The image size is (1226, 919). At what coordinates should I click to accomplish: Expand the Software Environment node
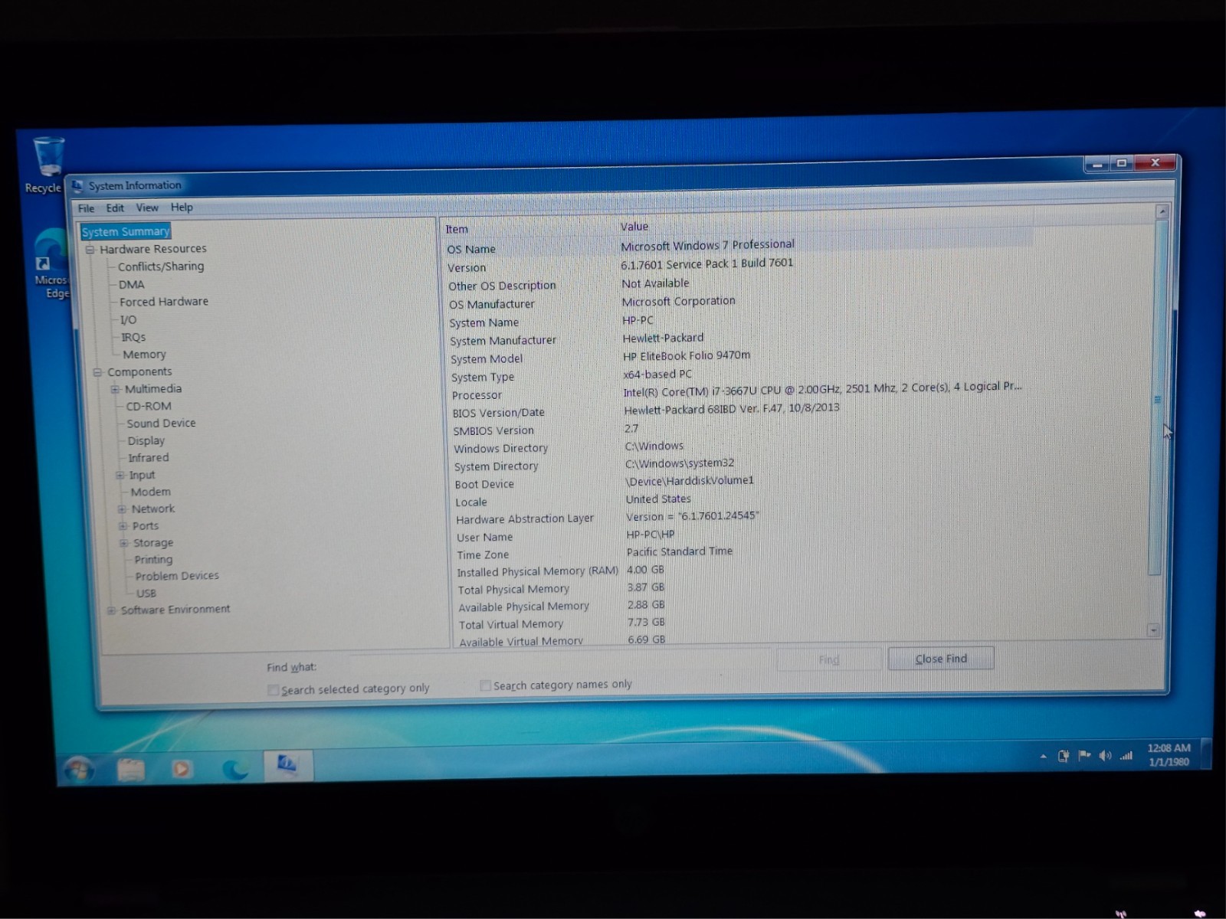[x=112, y=610]
